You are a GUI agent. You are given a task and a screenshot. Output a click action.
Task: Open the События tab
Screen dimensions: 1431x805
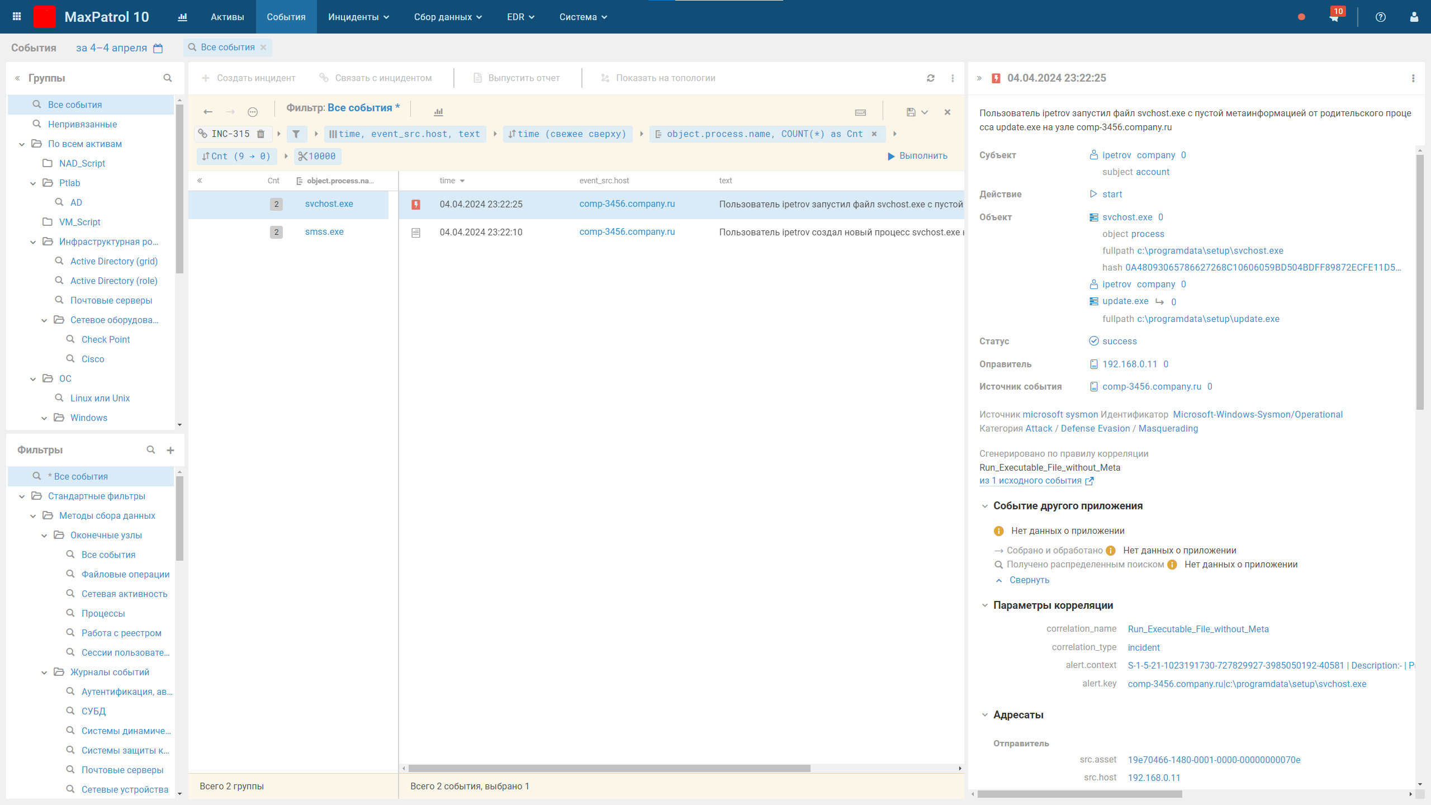(x=286, y=17)
